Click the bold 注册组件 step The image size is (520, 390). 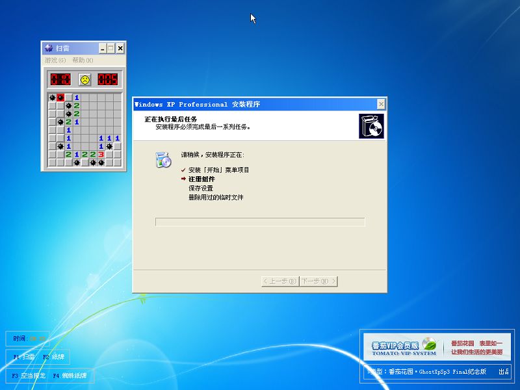201,179
